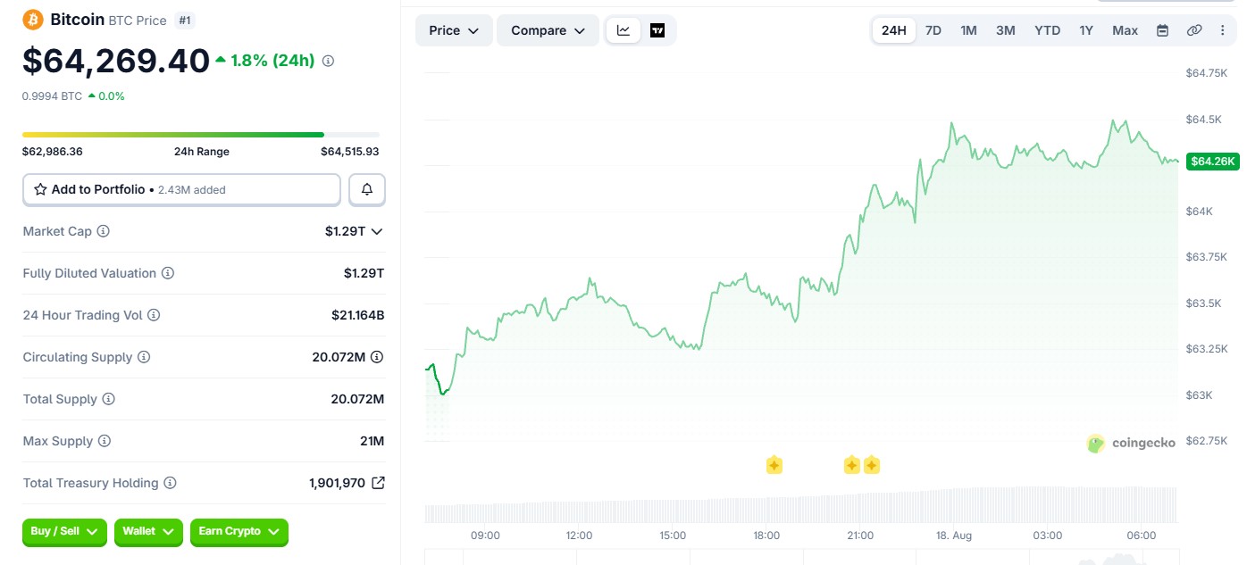Open the Price dropdown
This screenshot has width=1247, height=565.
(454, 30)
